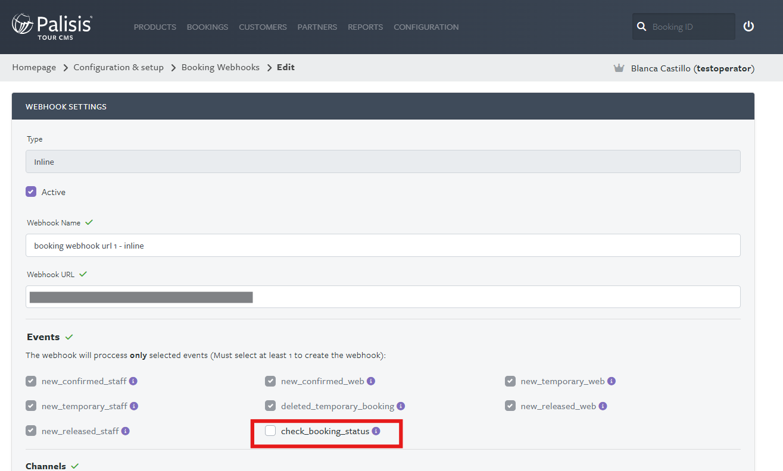Show info for new_released_web event
The width and height of the screenshot is (783, 471).
(603, 406)
